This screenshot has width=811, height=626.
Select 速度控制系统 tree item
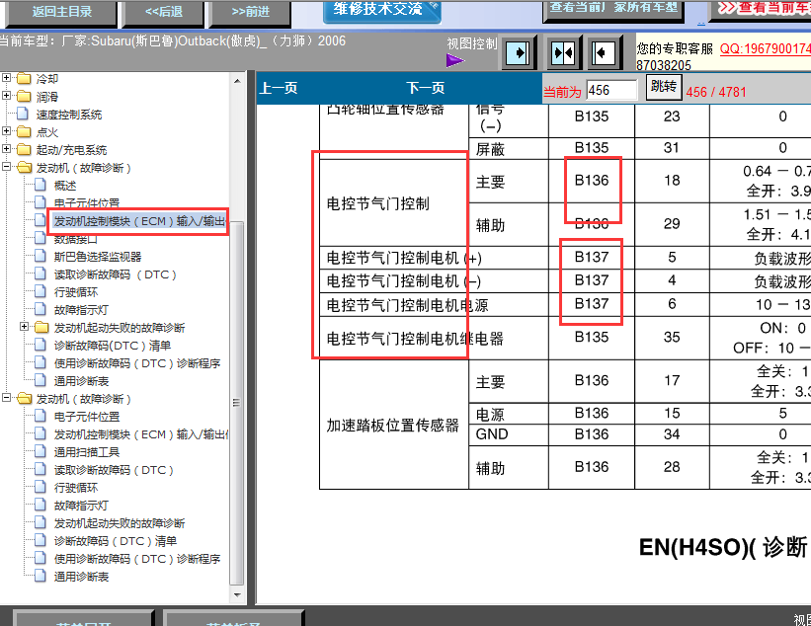(x=68, y=115)
